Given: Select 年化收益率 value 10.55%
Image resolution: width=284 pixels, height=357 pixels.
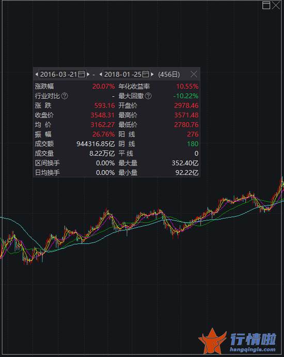Looking at the screenshot, I should tap(187, 86).
